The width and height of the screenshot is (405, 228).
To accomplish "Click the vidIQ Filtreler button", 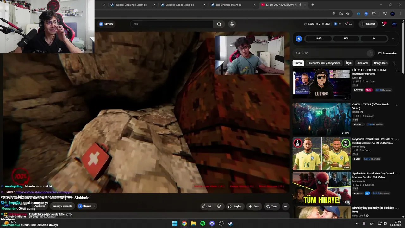I will point(106,24).
